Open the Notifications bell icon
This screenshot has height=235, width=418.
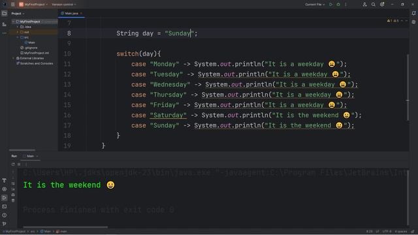(413, 13)
